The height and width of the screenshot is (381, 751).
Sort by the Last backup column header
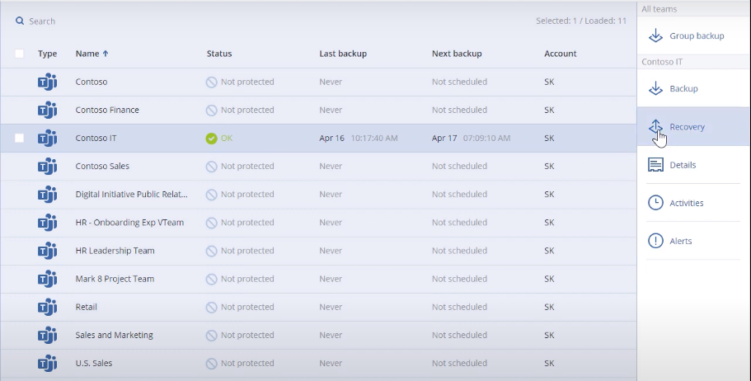point(343,54)
